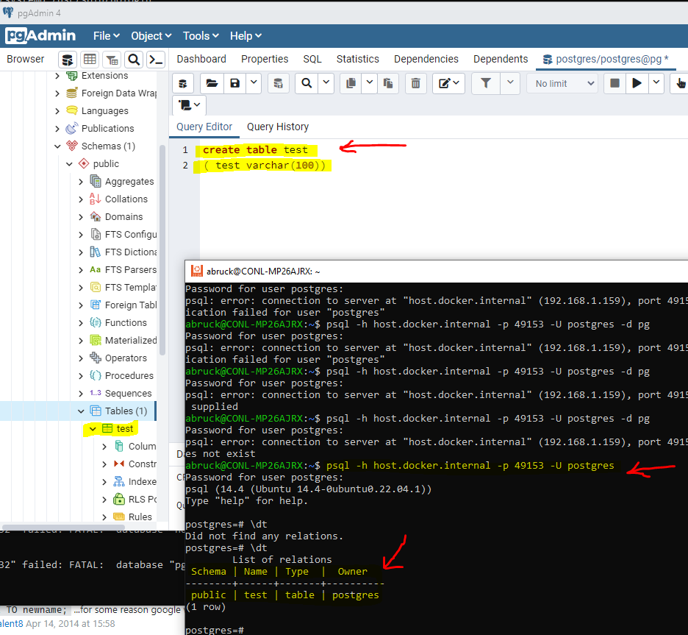688x635 pixels.
Task: Click the Filter funnel icon
Action: coord(486,83)
